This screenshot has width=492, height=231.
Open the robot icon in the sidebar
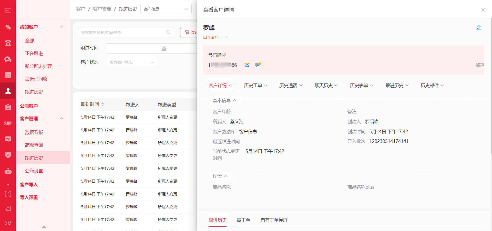tap(8, 171)
